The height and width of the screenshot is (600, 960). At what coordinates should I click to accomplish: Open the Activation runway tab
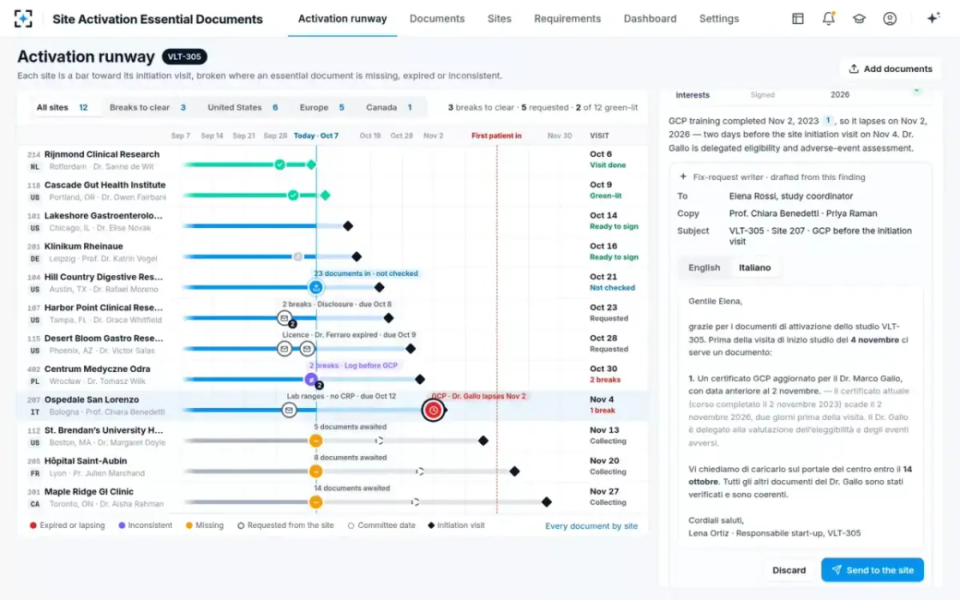coord(342,18)
